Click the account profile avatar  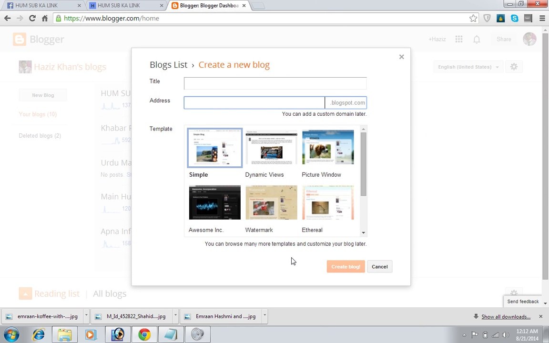529,39
